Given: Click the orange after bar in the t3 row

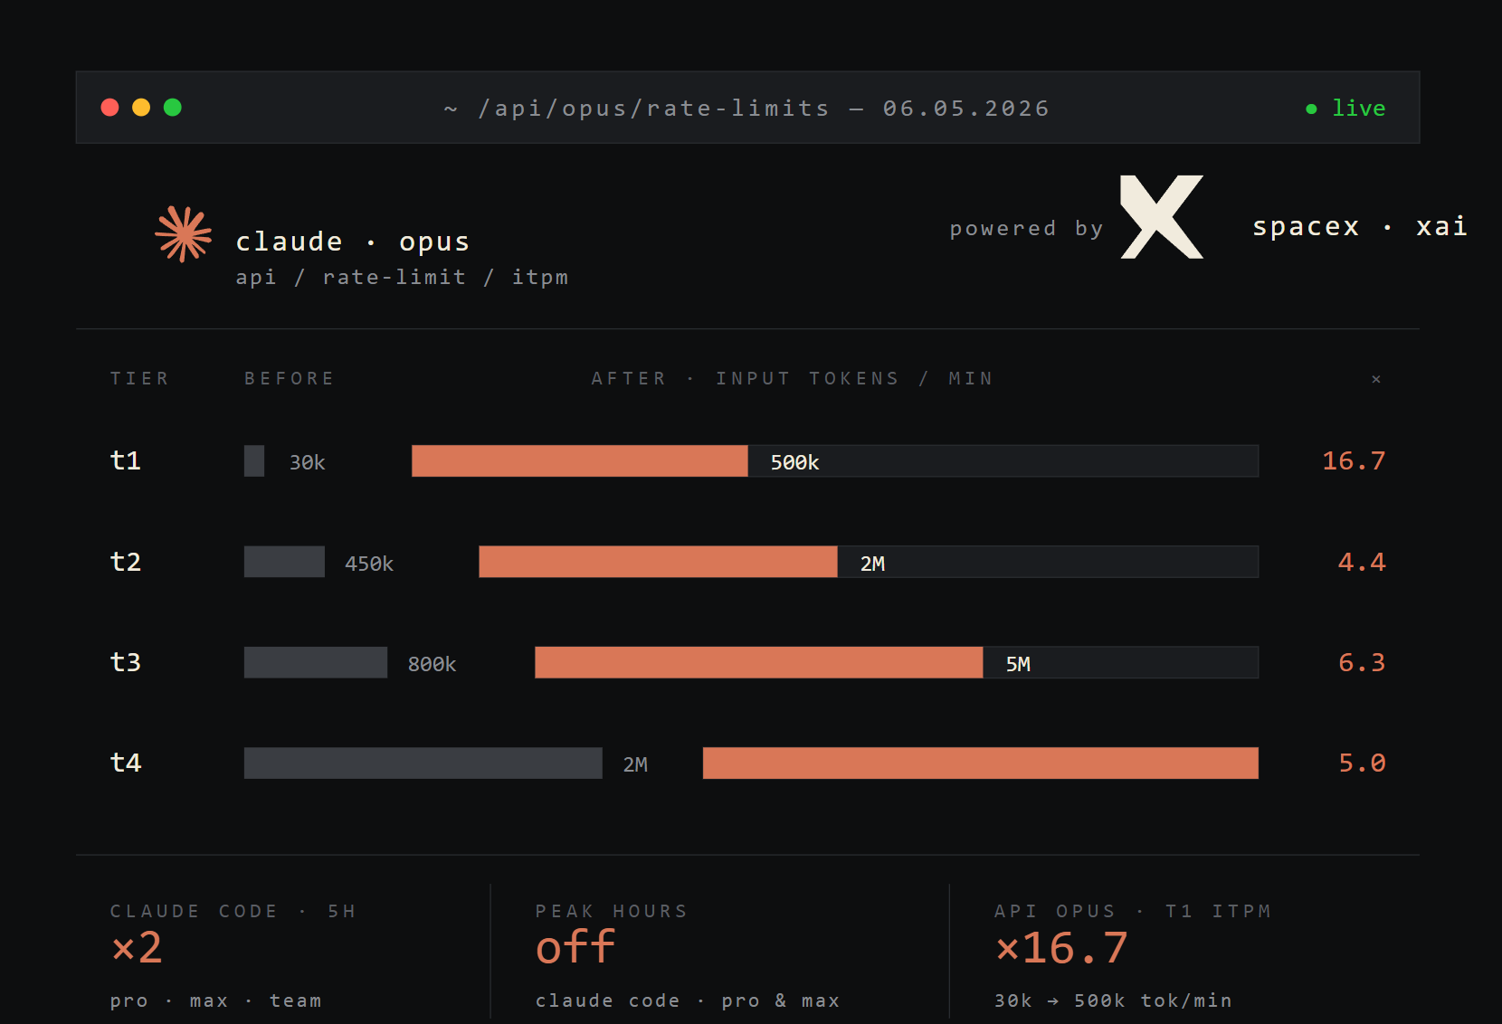Looking at the screenshot, I should click(x=759, y=662).
